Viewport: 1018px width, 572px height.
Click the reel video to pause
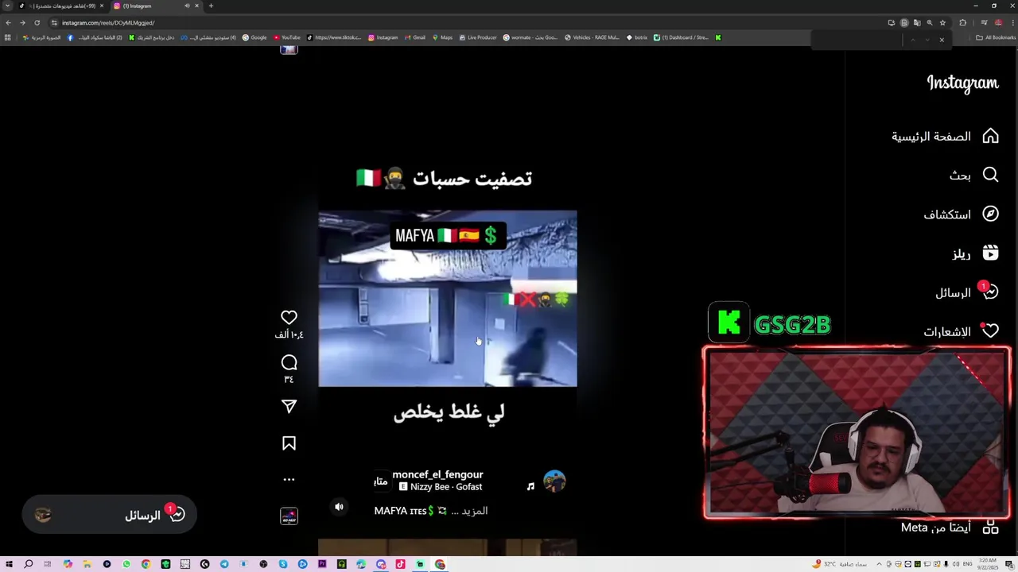point(448,298)
